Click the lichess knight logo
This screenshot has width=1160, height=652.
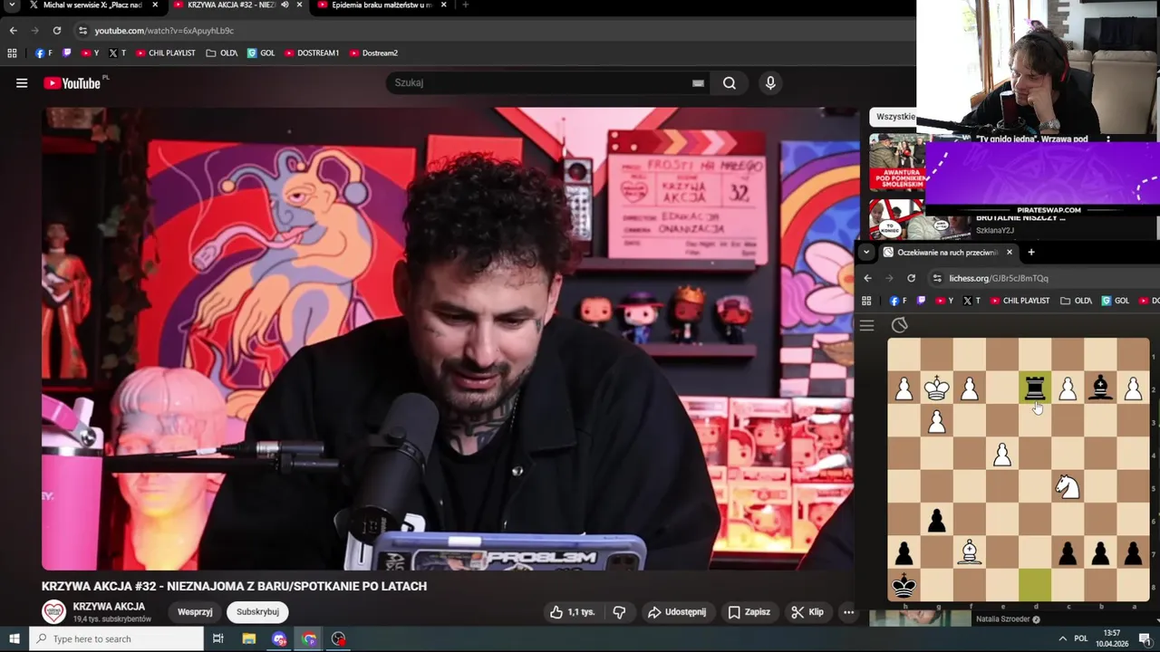pyautogui.click(x=899, y=325)
